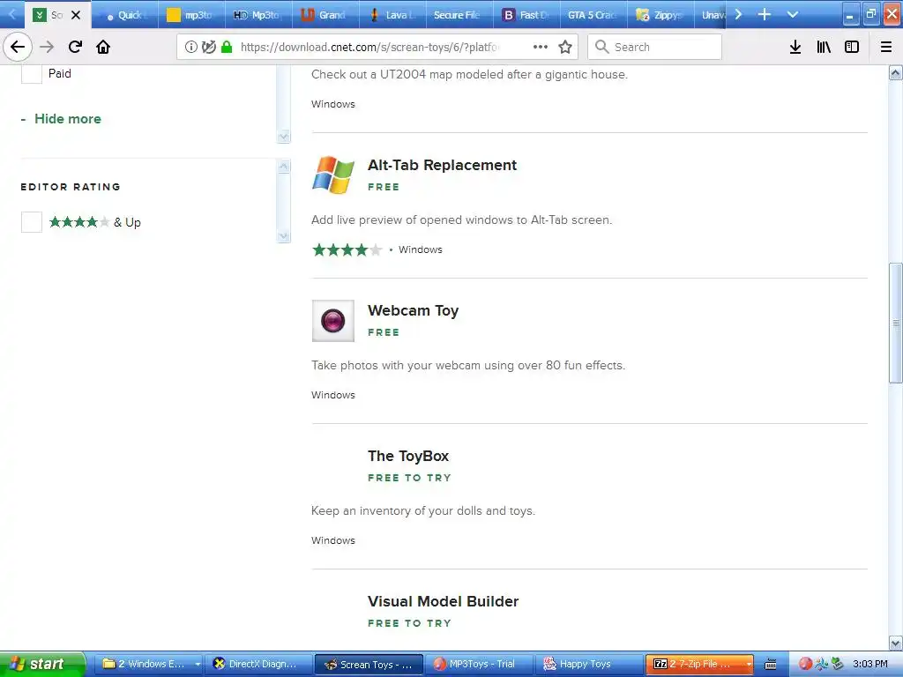The image size is (903, 677).
Task: Switch to the Secure File tab
Action: [459, 15]
